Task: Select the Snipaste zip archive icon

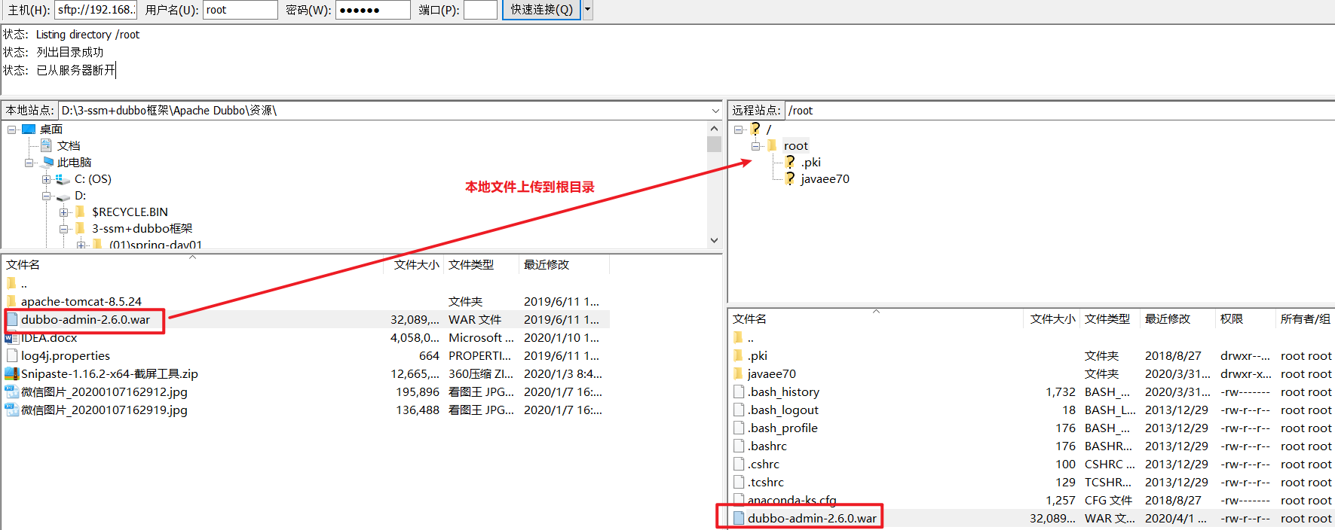Action: point(11,374)
